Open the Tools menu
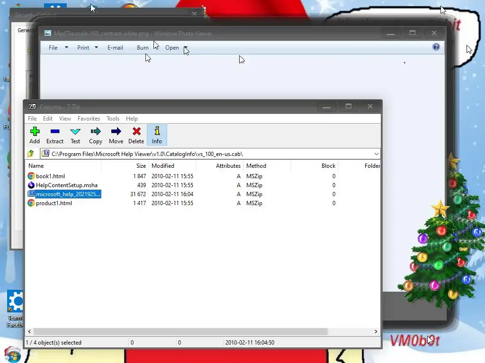485x363 pixels. click(x=113, y=119)
